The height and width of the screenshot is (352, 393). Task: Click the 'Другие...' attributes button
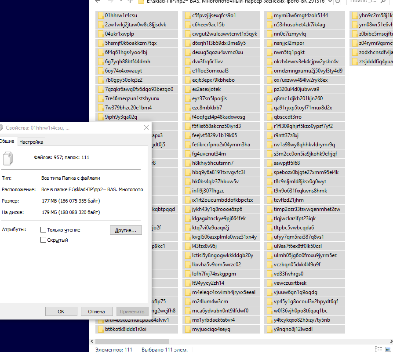[x=126, y=230]
